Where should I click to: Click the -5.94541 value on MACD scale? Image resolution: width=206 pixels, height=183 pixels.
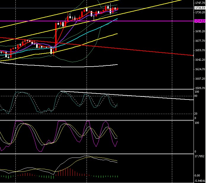coord(200,181)
